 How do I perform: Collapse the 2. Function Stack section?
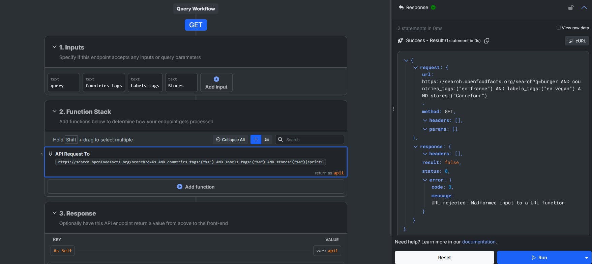coord(54,111)
